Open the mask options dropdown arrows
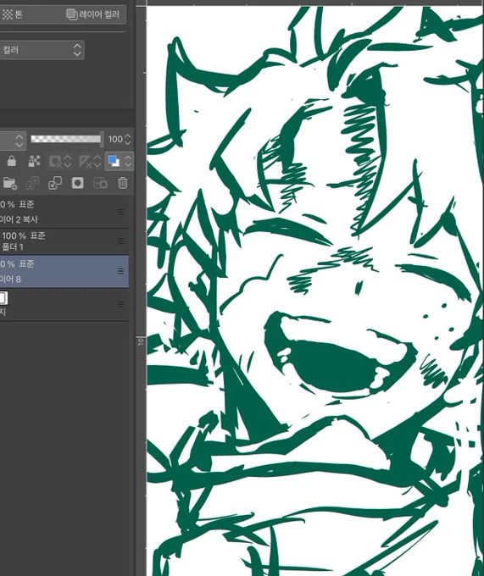Viewport: 484px width, 576px height. (x=68, y=161)
